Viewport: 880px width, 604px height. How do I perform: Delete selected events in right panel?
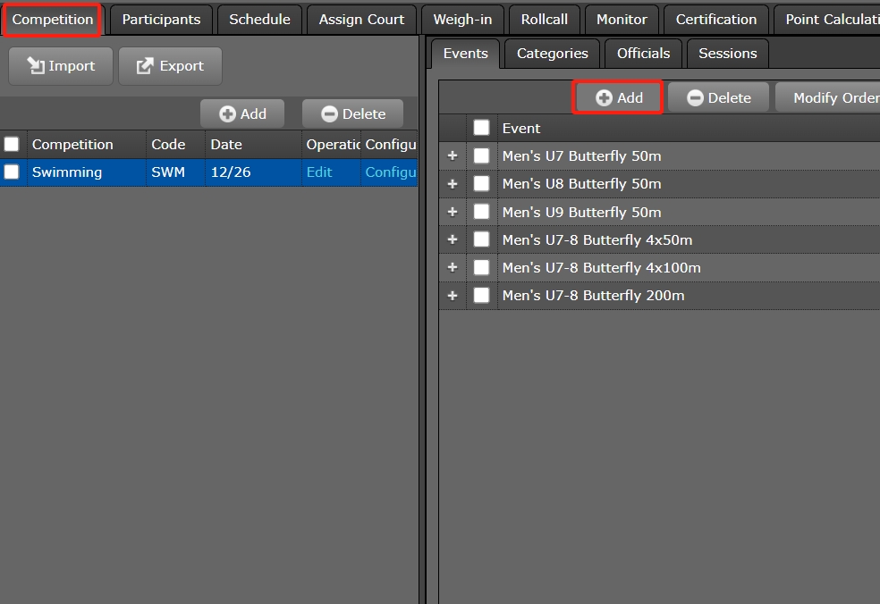[x=718, y=97]
